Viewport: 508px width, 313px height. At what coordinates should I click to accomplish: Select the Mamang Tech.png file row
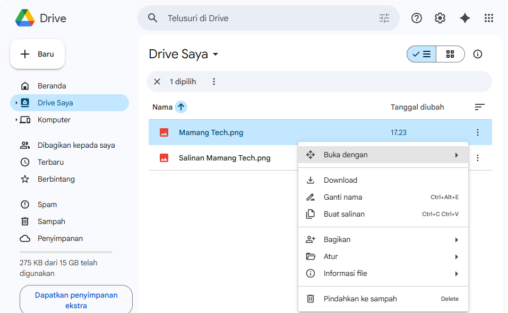[320, 132]
